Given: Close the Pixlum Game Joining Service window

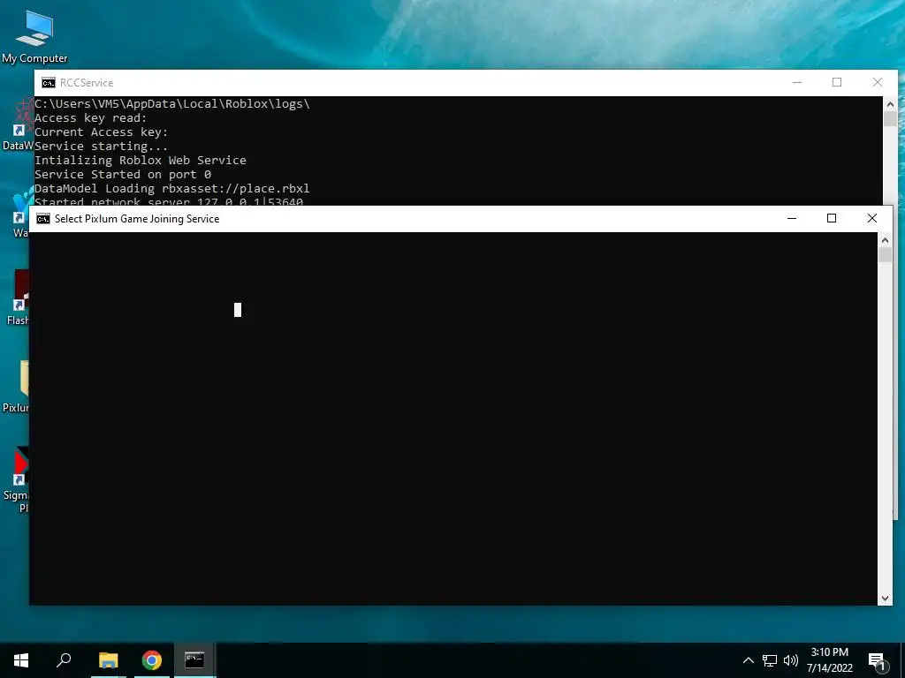Looking at the screenshot, I should pos(872,219).
